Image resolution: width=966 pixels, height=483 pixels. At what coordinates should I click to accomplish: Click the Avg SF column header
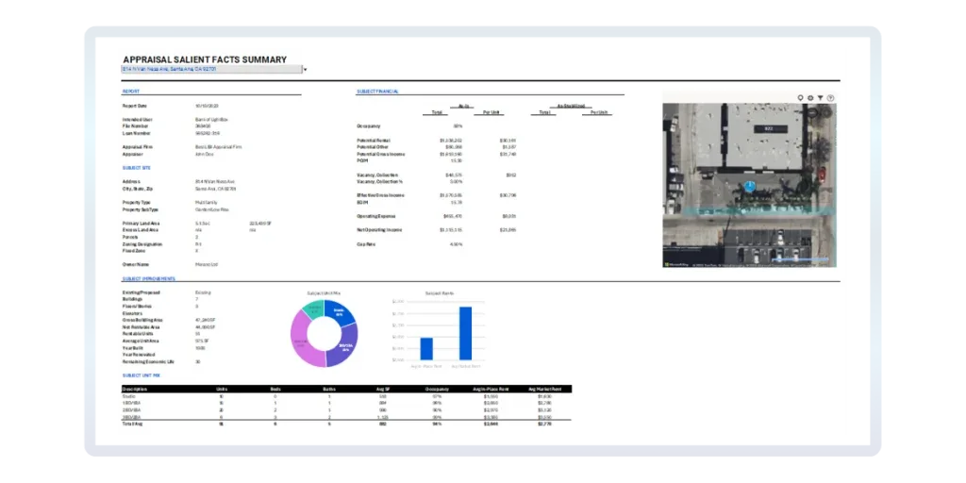(x=383, y=389)
